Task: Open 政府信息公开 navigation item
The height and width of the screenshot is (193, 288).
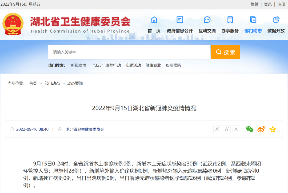Action: click(x=180, y=31)
